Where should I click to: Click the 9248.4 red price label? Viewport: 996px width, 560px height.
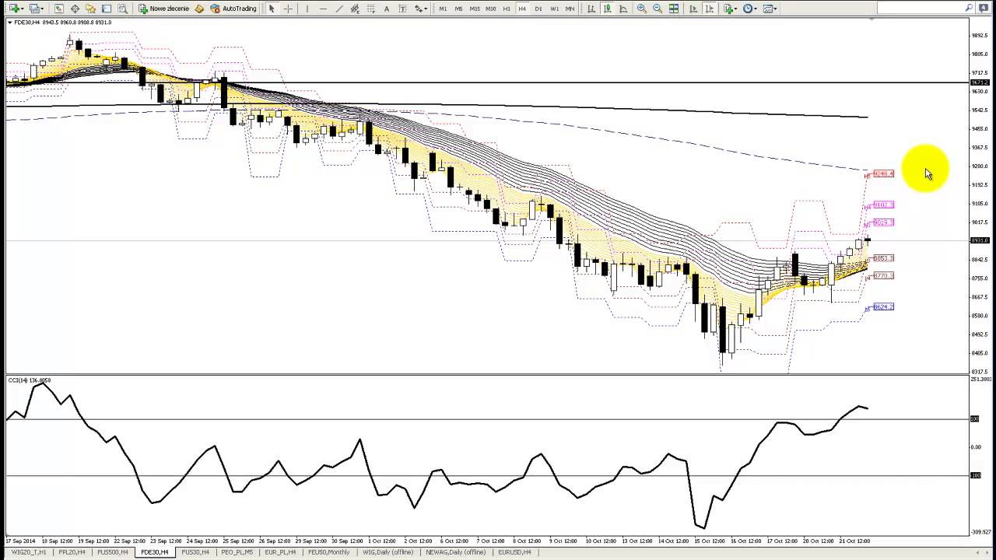pos(883,173)
